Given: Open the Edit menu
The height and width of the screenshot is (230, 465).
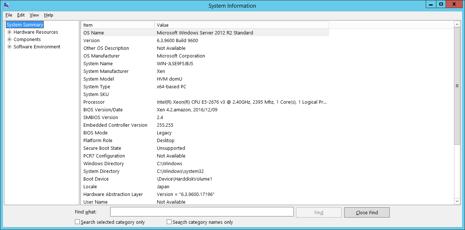Looking at the screenshot, I should click(x=21, y=15).
